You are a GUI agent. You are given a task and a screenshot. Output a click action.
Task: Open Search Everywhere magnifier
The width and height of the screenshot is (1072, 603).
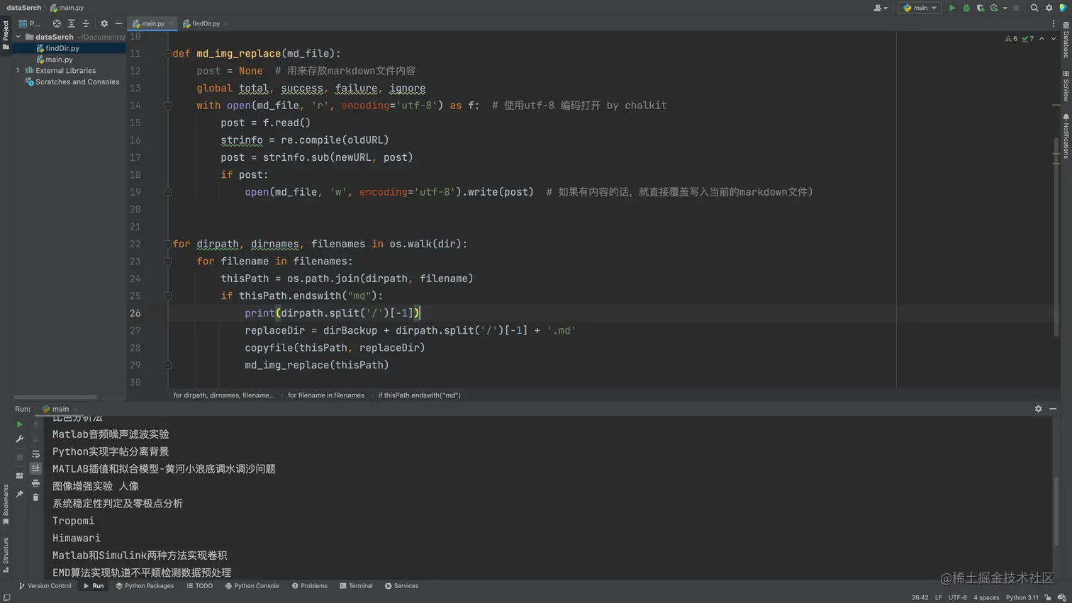coord(1034,8)
